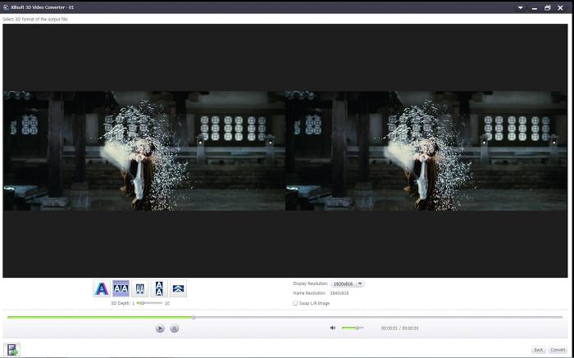
Task: Click the video seek progress bar handle
Action: (194, 317)
